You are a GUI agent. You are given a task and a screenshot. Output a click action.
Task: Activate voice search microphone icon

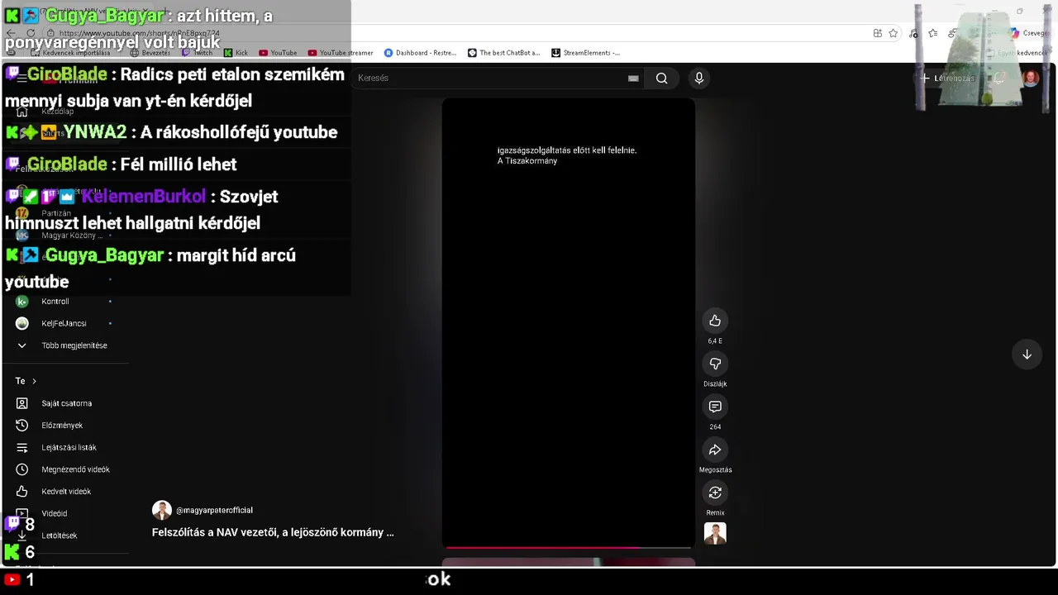tap(699, 78)
